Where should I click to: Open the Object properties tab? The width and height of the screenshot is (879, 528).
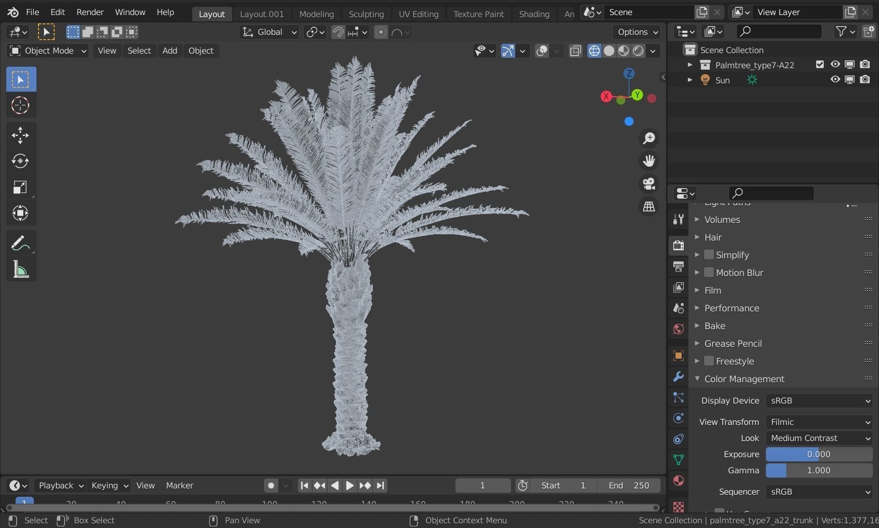[678, 356]
